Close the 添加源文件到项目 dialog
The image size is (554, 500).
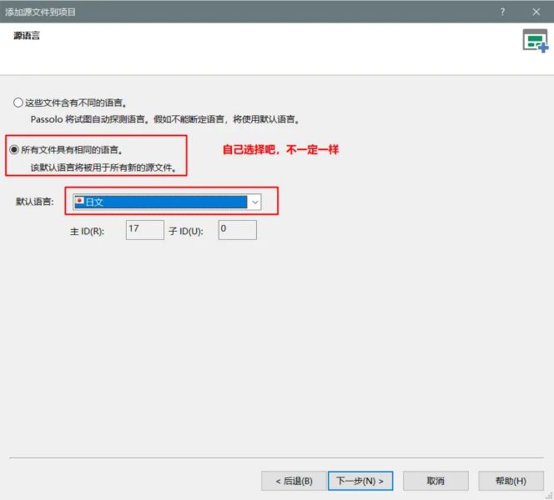[536, 12]
